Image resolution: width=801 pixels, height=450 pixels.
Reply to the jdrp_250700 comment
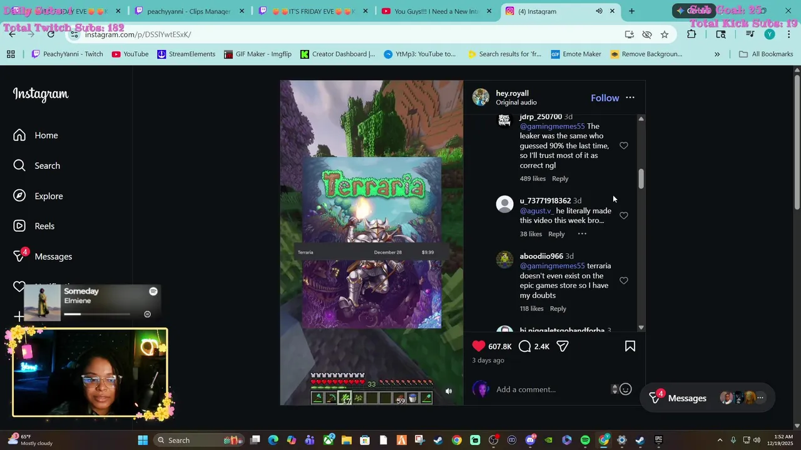click(x=560, y=179)
